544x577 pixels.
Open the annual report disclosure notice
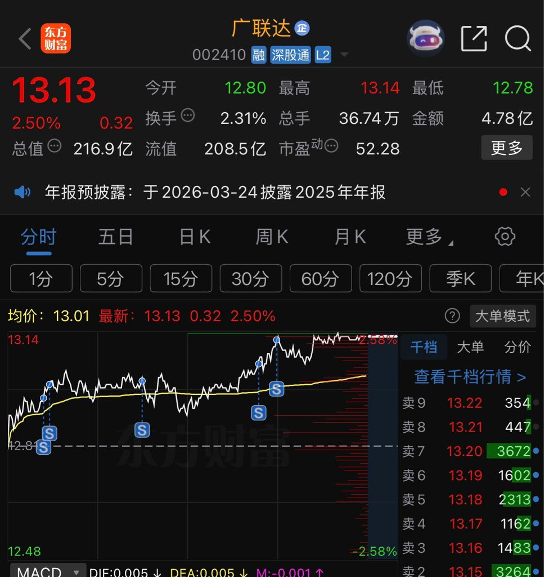[x=215, y=192]
